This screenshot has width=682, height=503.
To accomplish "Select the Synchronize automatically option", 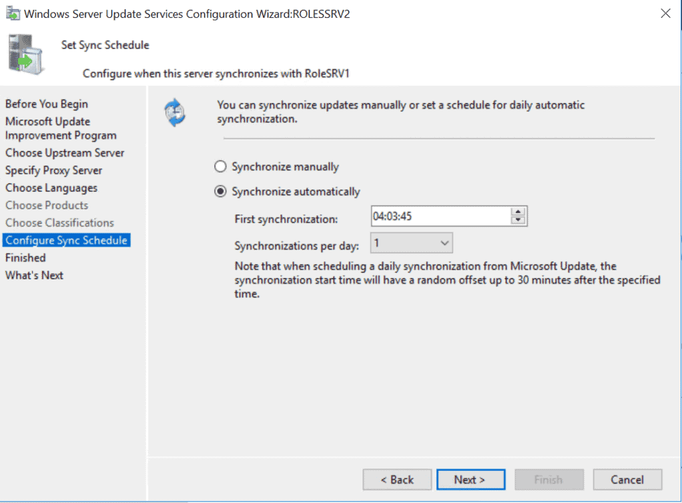I will [287, 192].
